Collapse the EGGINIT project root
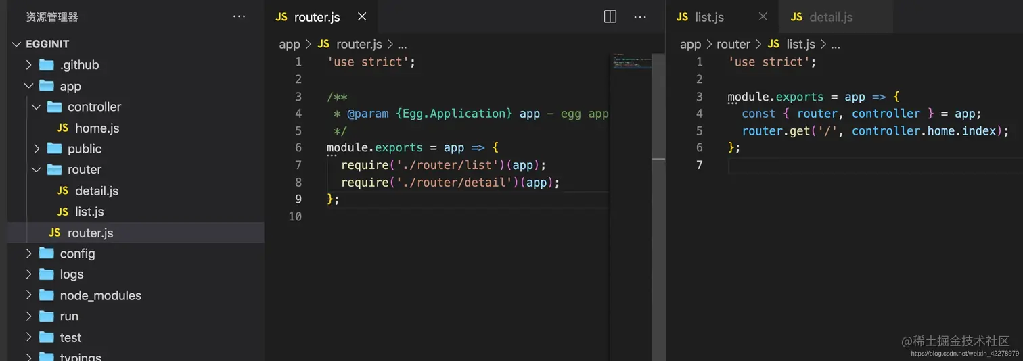 coord(17,44)
